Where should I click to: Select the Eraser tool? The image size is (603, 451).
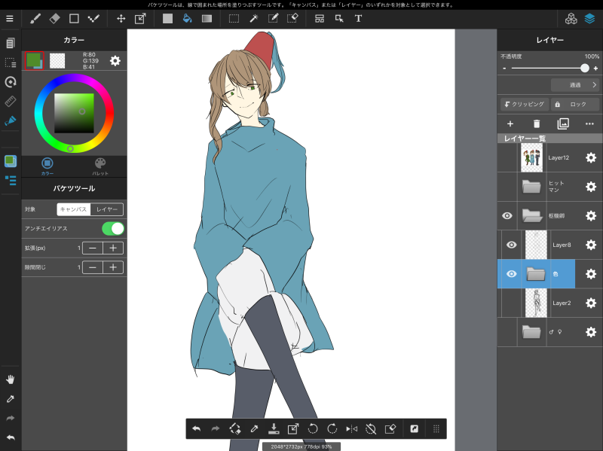[x=54, y=18]
